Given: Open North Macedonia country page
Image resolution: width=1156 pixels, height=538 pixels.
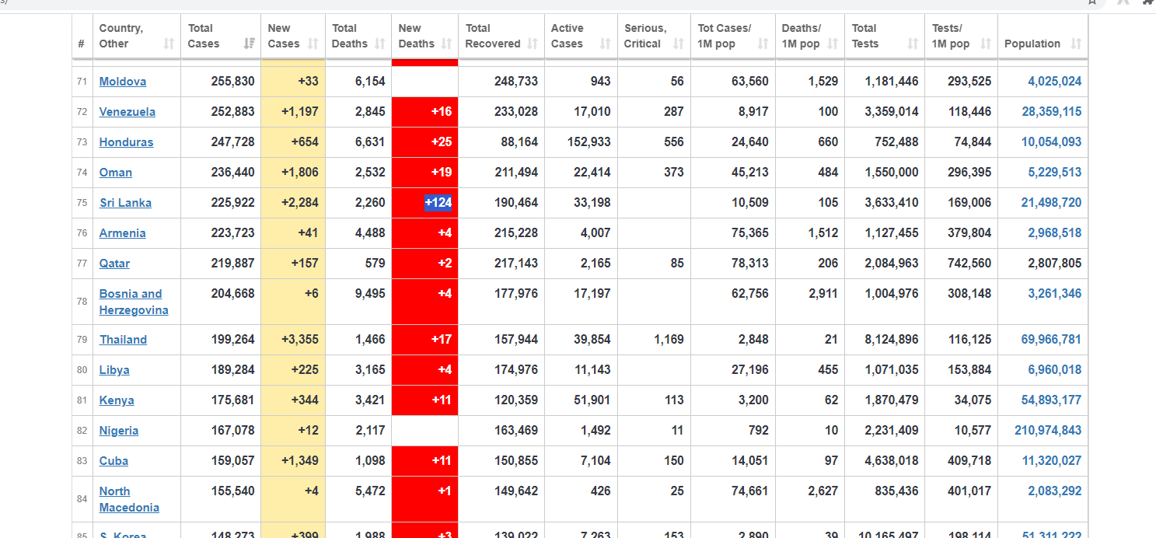Looking at the screenshot, I should 129,499.
